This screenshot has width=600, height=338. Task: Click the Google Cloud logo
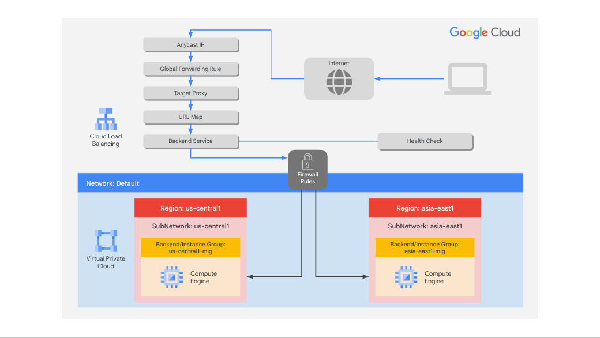pyautogui.click(x=485, y=32)
